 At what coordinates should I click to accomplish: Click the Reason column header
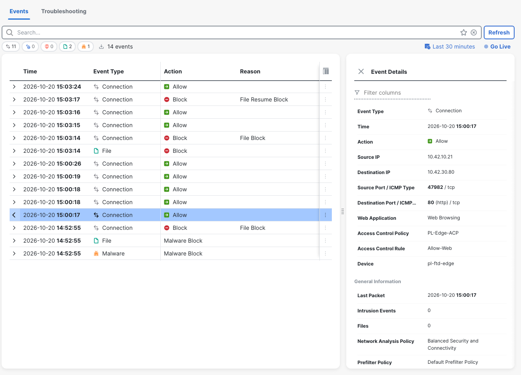pos(250,71)
